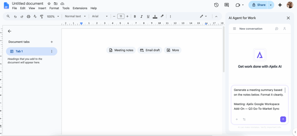Rename the Untitled document title

pos(28,3)
